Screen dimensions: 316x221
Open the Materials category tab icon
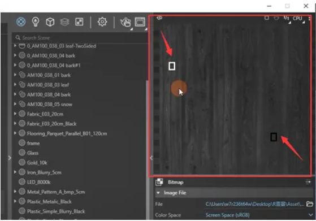pos(21,21)
